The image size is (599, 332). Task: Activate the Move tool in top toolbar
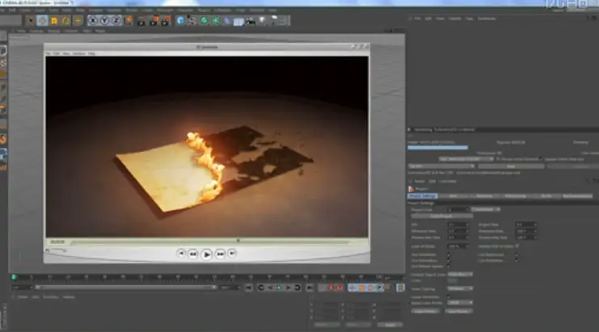click(x=42, y=21)
